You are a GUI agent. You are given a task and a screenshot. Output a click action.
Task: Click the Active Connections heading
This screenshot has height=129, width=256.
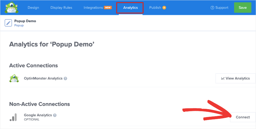tap(33, 65)
